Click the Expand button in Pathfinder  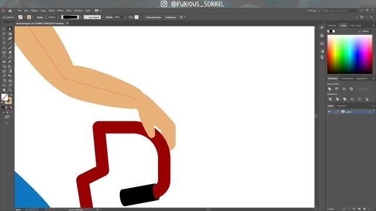363,89
